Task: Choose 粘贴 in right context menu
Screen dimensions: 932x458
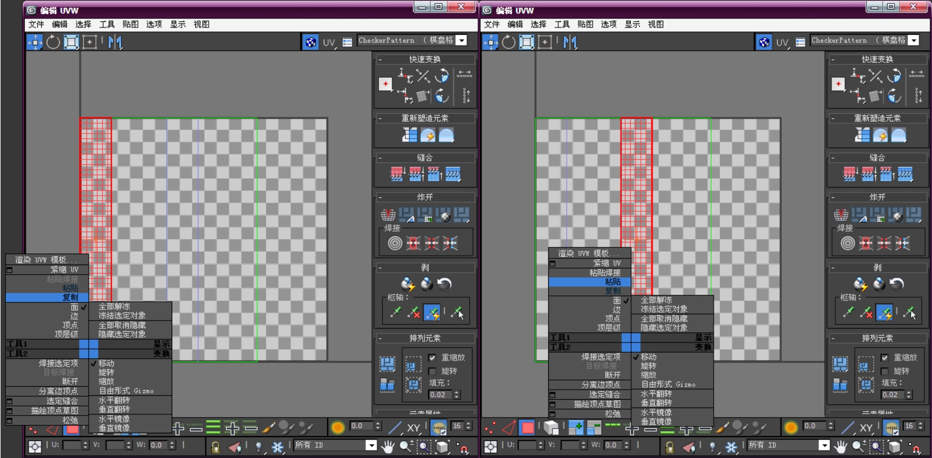Action: (590, 282)
